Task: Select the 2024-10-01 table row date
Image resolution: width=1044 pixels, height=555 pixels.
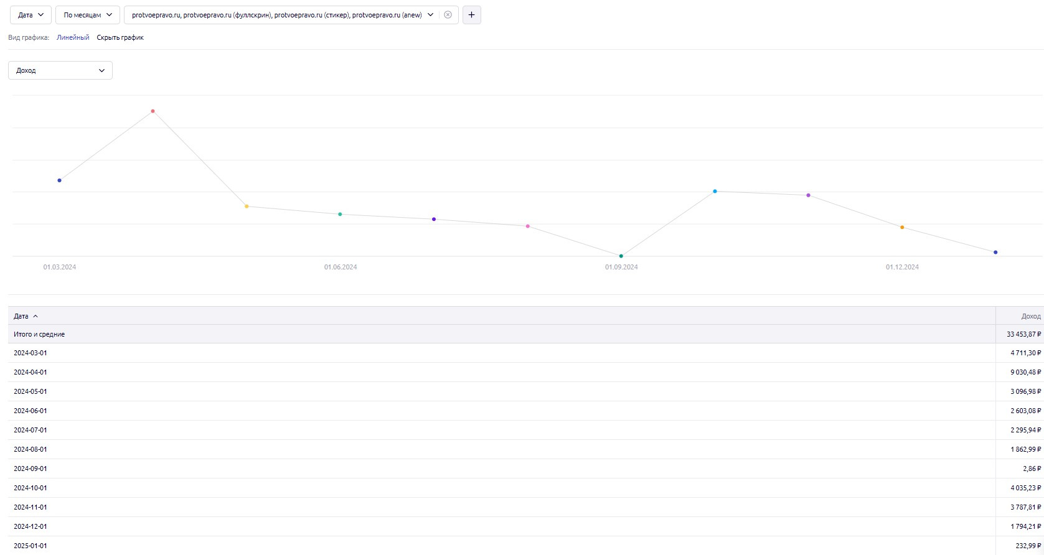Action: tap(31, 488)
